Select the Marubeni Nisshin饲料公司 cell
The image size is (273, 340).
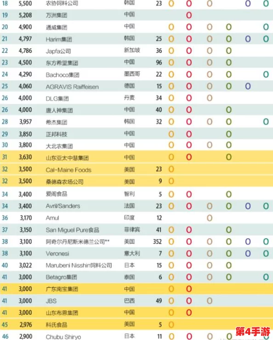tap(79, 265)
